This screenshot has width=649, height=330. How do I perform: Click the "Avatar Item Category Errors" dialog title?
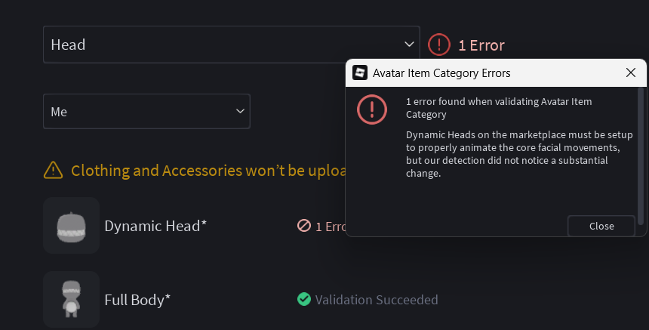[441, 73]
